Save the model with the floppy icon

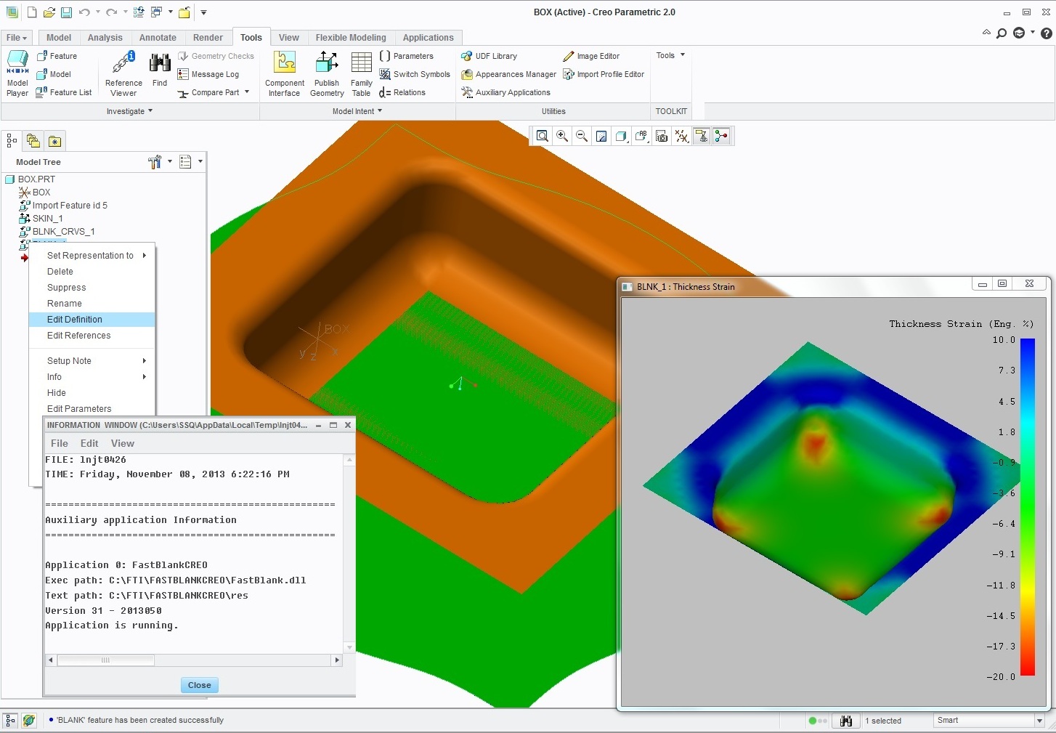click(x=66, y=12)
